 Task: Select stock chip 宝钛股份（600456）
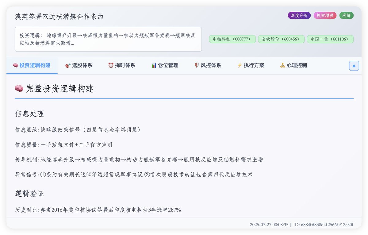[x=281, y=39]
